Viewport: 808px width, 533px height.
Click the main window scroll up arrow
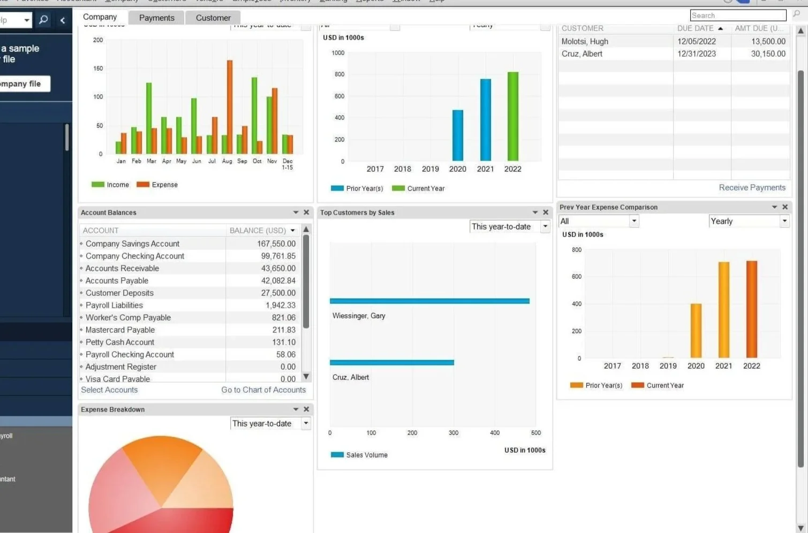tap(801, 31)
